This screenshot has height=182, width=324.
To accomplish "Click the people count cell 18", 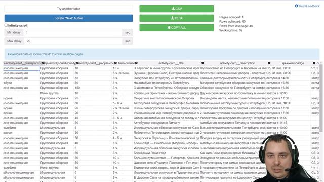I will [x=93, y=68].
